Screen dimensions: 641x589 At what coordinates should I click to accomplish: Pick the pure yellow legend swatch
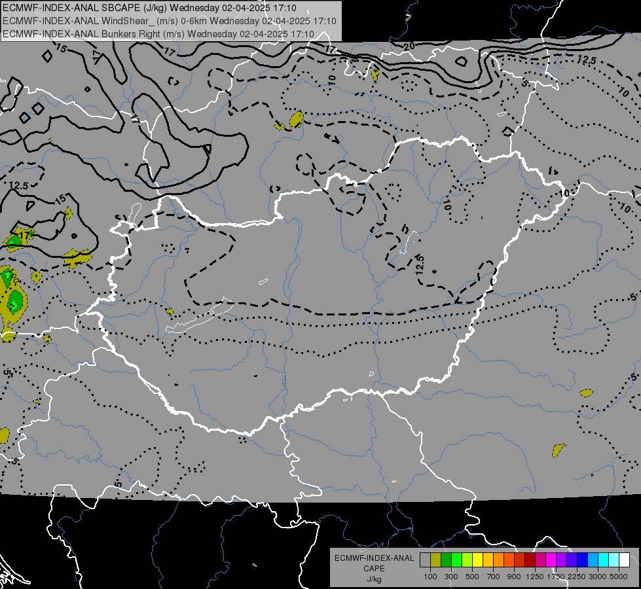tap(477, 560)
